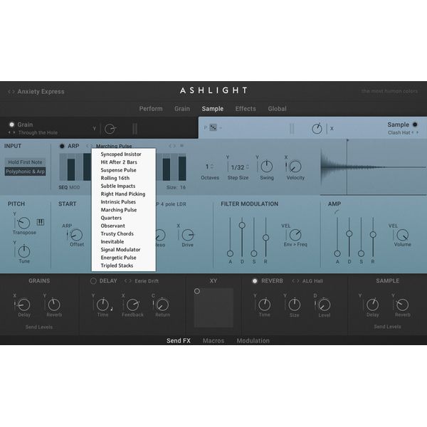This screenshot has width=427, height=427.
Task: Choose Inevitable preset
Action: coord(124,241)
